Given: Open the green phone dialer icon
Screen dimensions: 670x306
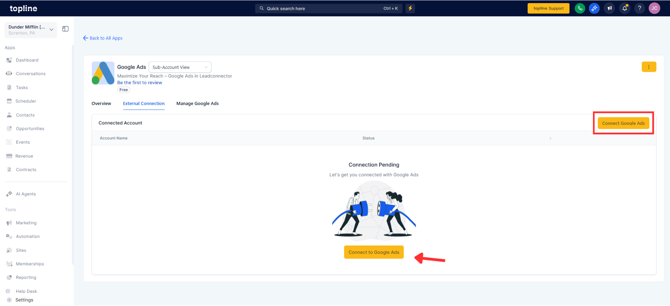Looking at the screenshot, I should pyautogui.click(x=580, y=8).
